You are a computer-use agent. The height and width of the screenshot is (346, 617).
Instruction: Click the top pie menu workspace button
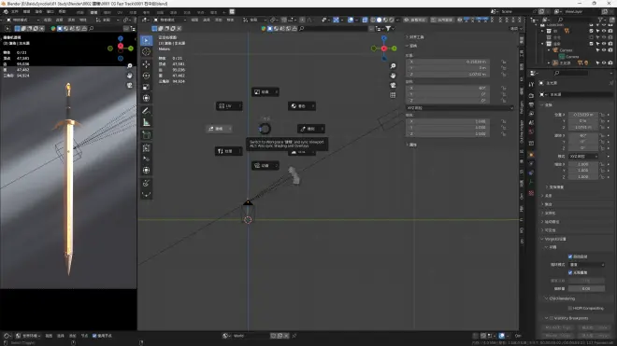pyautogui.click(x=265, y=92)
